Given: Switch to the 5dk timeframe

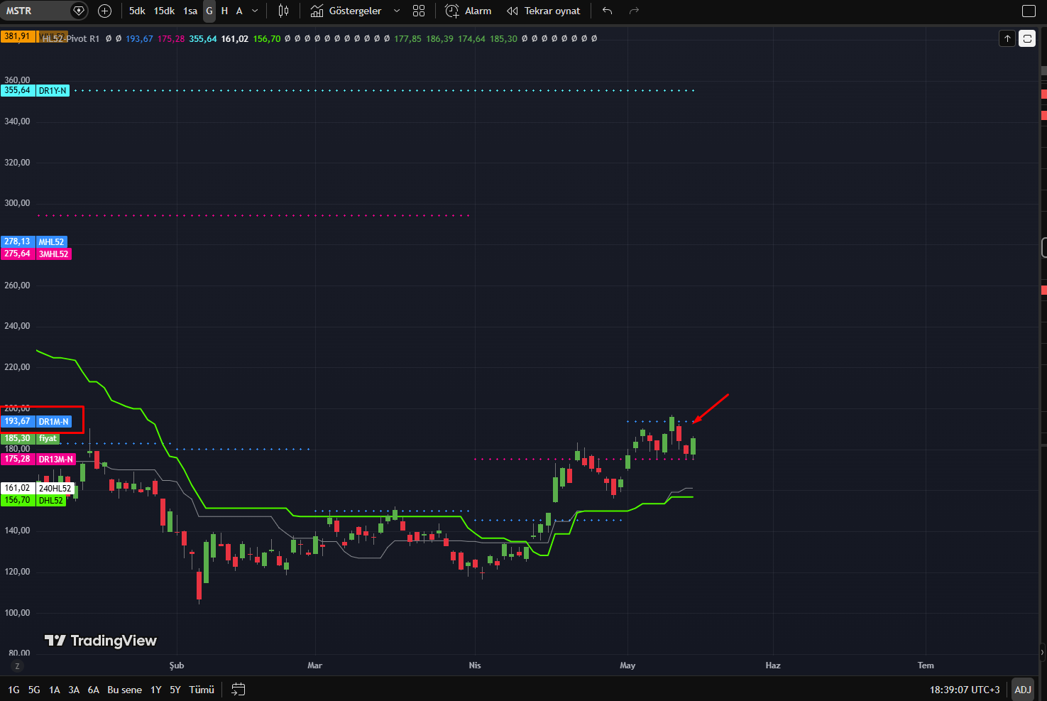Looking at the screenshot, I should [x=137, y=11].
